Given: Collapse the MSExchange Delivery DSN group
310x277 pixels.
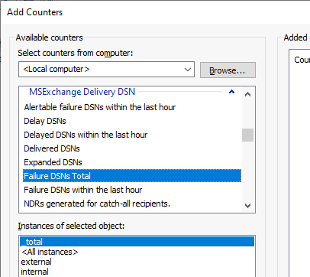Looking at the screenshot, I should click(231, 92).
